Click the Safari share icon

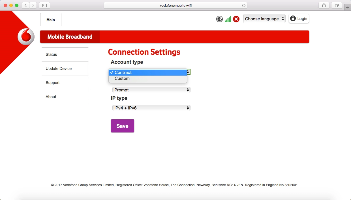(324, 5)
